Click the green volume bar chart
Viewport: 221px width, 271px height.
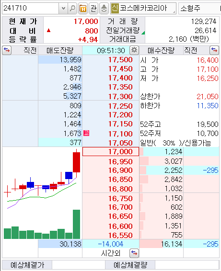point(42,225)
